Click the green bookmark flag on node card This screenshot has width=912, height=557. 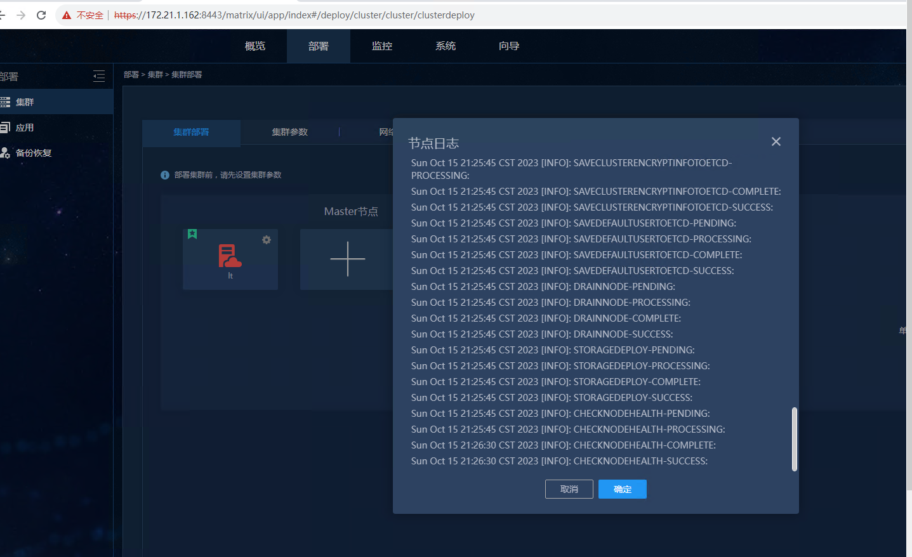(x=192, y=234)
